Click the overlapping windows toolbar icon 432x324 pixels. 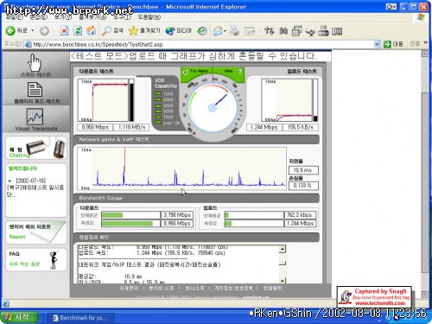click(x=296, y=30)
